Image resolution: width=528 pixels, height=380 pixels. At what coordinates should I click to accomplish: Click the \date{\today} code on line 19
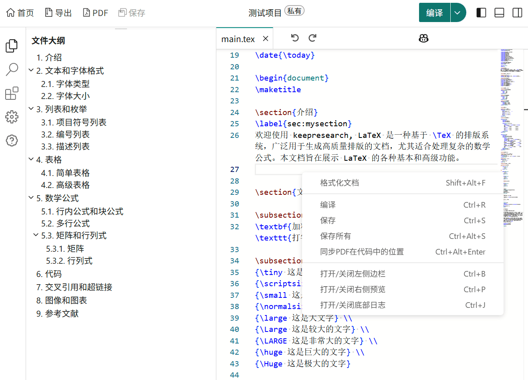(x=285, y=55)
